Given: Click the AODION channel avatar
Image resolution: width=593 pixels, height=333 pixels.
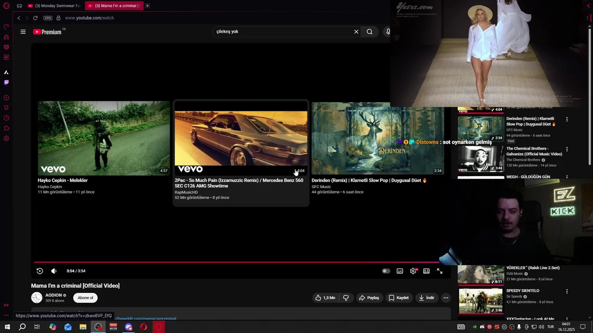Looking at the screenshot, I should [x=37, y=298].
